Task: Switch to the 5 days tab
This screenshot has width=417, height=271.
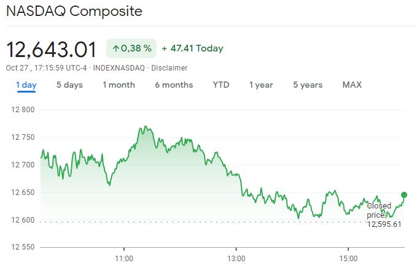Action: coord(69,85)
